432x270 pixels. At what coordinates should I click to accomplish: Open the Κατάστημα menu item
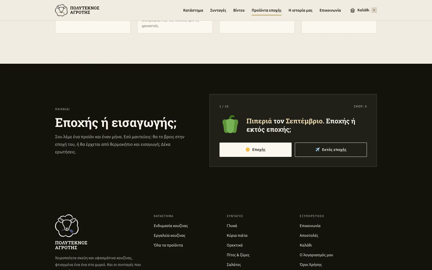tap(193, 10)
